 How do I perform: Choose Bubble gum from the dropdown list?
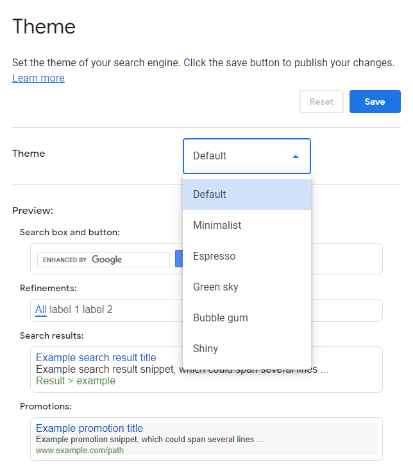pyautogui.click(x=246, y=318)
